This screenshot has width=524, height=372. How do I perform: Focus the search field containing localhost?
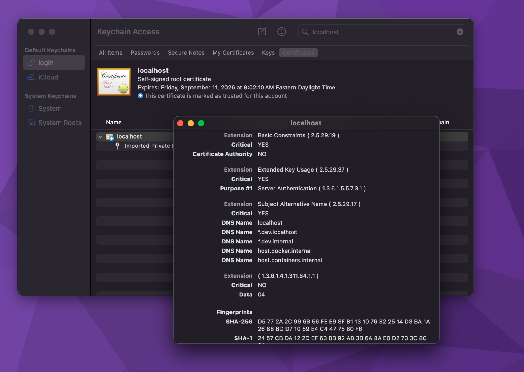[382, 32]
